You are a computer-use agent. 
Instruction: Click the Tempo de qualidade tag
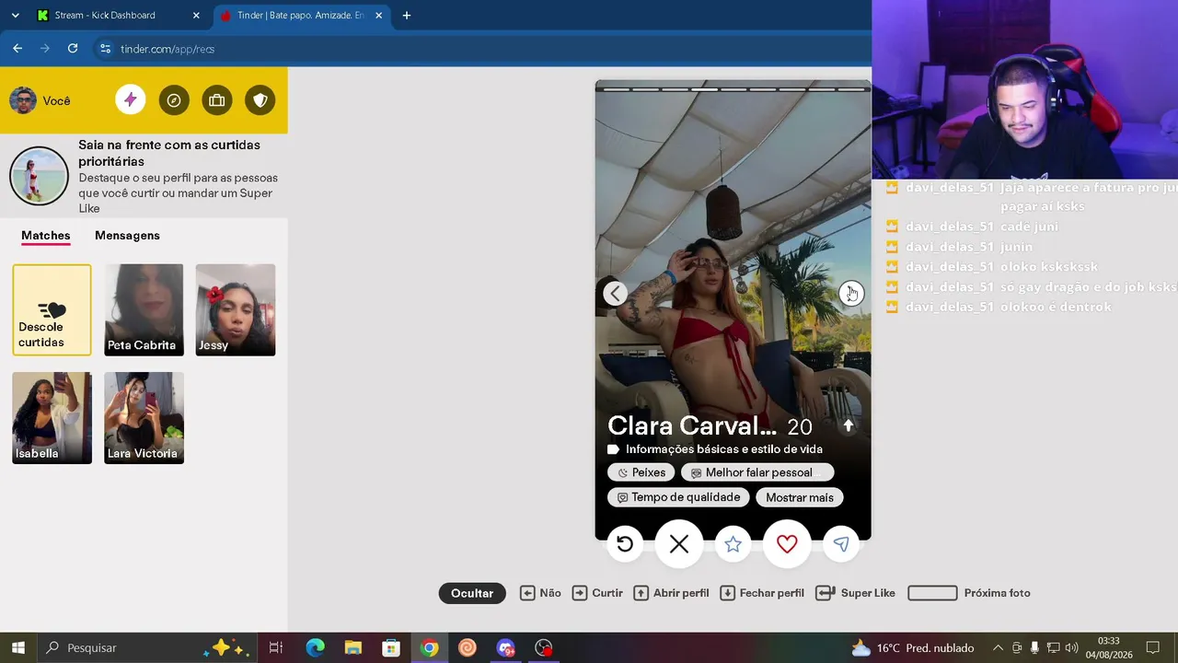(x=678, y=497)
